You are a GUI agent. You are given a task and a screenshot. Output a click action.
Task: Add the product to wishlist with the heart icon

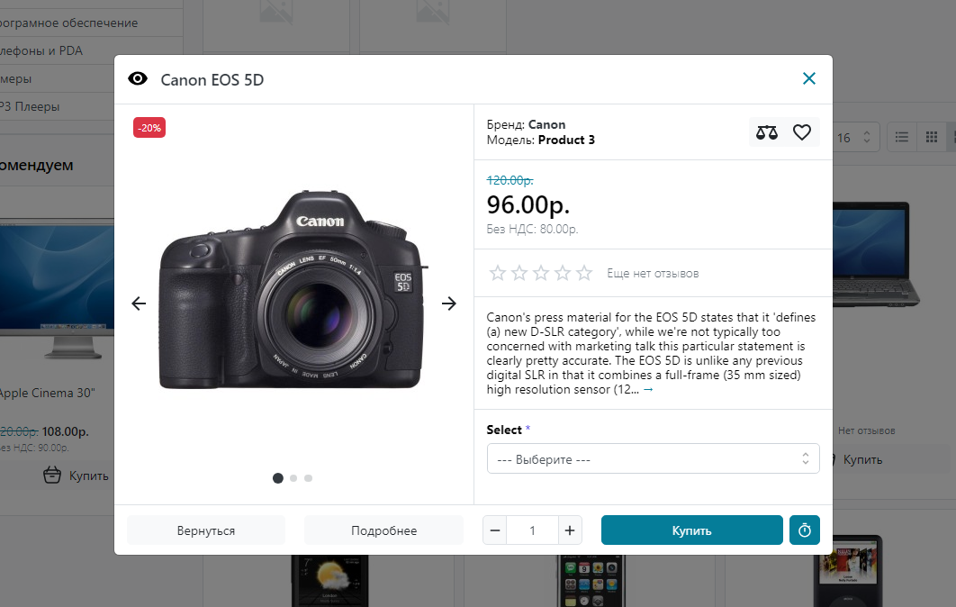[x=802, y=132]
